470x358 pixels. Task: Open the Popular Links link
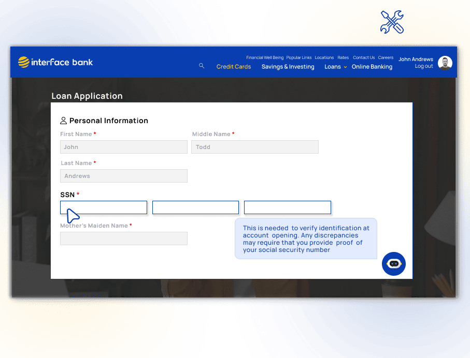299,58
